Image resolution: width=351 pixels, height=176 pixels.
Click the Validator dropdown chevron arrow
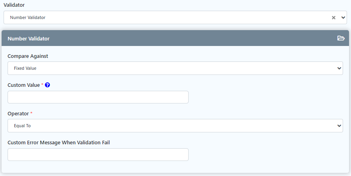click(x=343, y=17)
